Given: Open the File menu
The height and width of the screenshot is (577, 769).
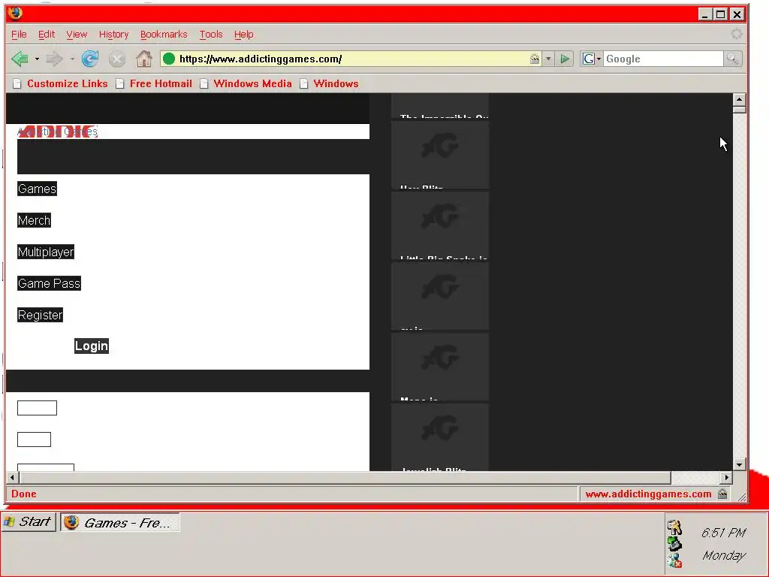Looking at the screenshot, I should pos(19,35).
